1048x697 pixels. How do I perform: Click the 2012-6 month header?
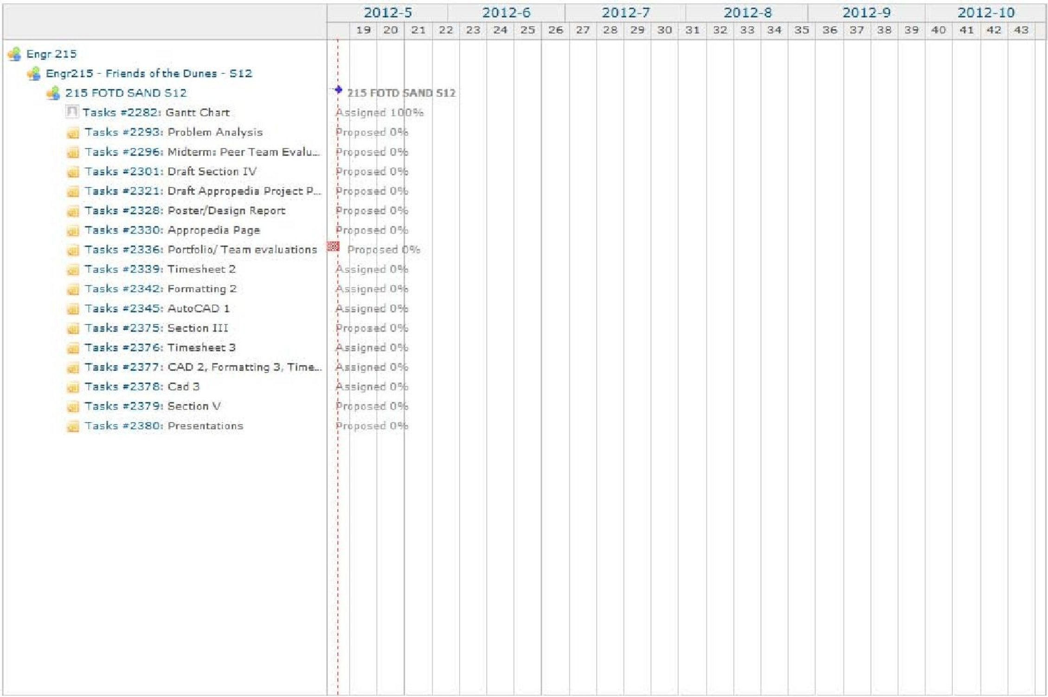click(506, 13)
